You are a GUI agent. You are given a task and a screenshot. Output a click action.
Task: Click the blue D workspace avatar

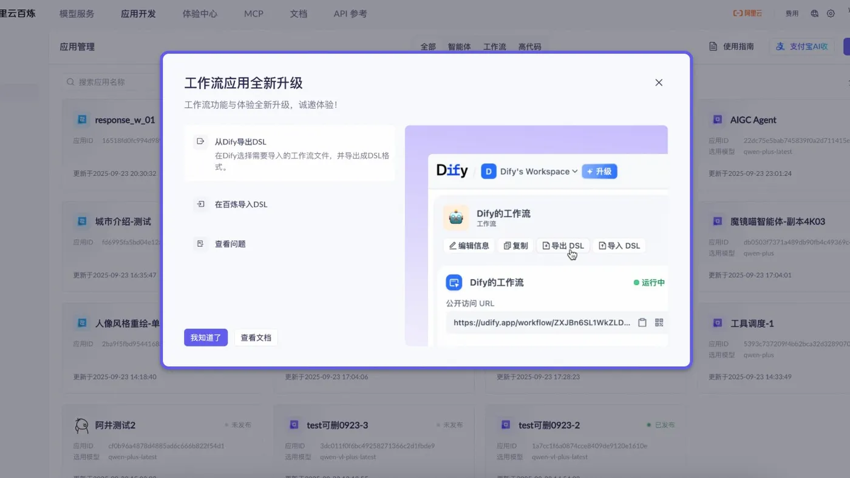pyautogui.click(x=489, y=172)
